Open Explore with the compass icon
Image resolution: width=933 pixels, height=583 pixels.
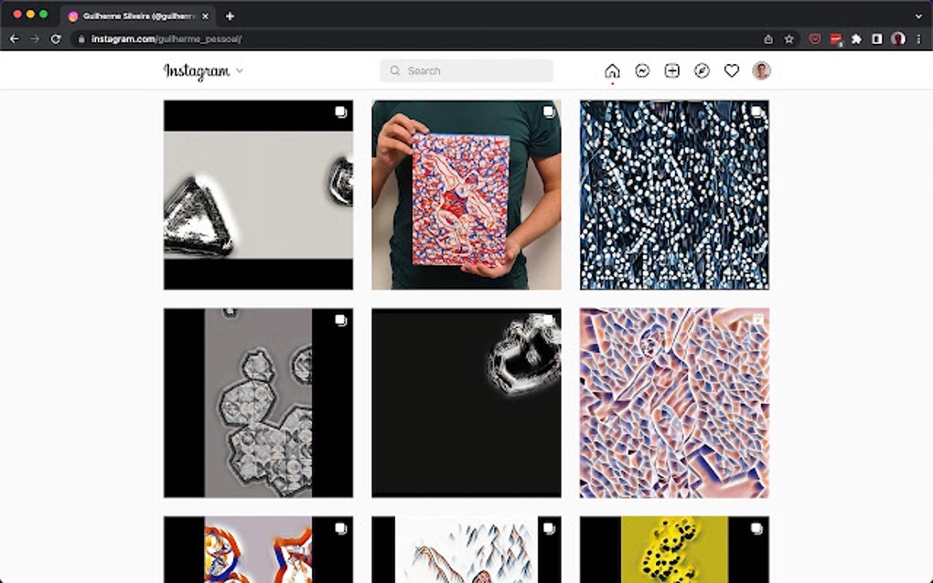tap(702, 70)
